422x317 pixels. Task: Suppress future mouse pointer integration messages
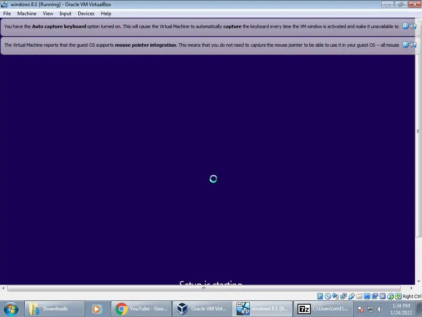(413, 45)
